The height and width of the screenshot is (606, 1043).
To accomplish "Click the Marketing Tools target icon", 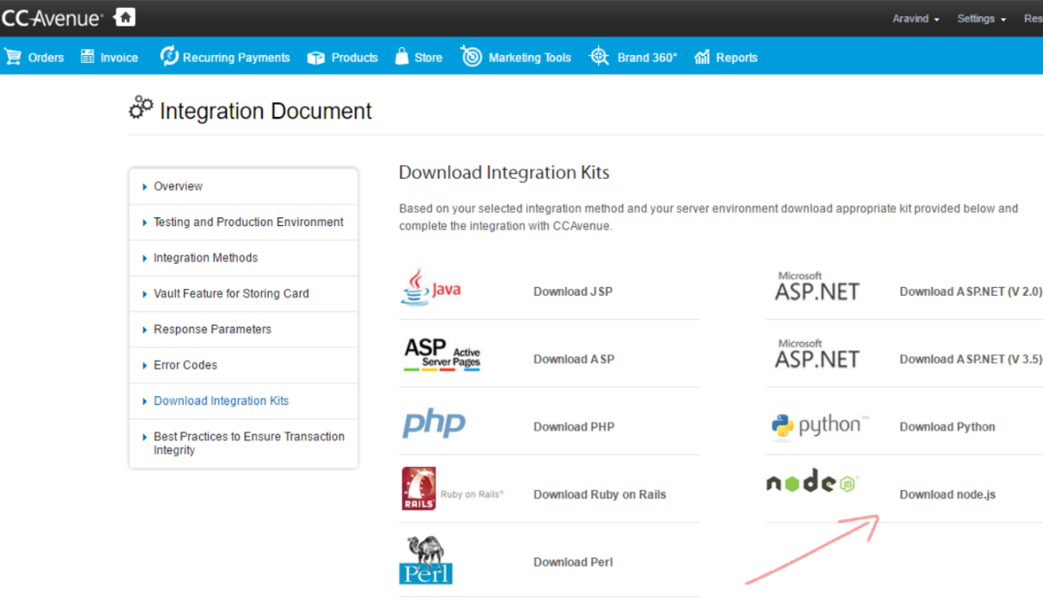I will coord(471,57).
